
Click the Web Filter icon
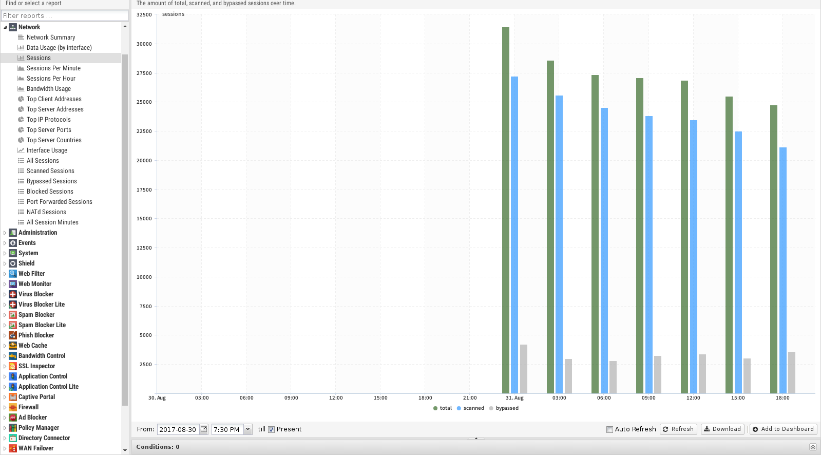coord(13,274)
